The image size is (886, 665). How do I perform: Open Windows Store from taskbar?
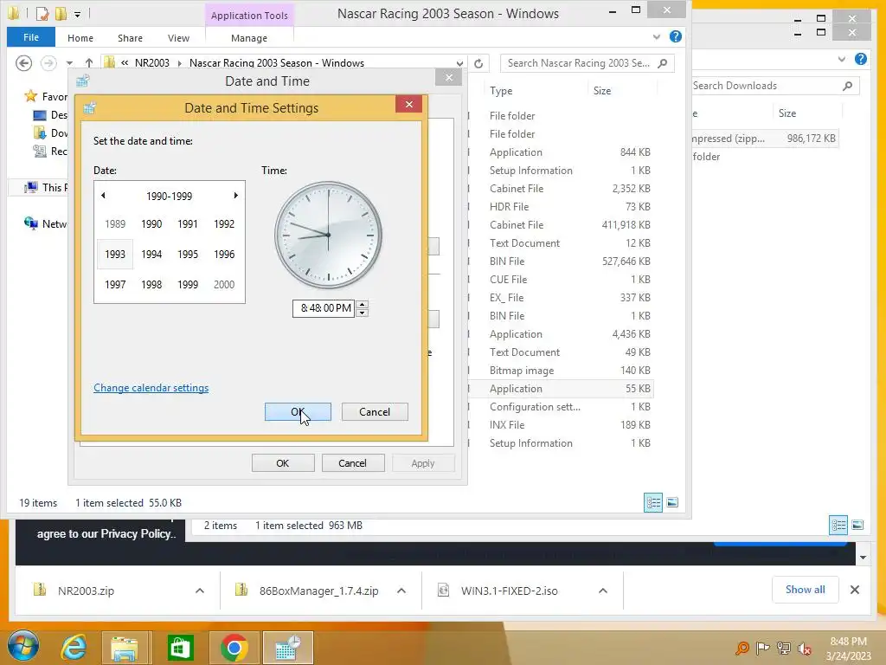tap(180, 648)
